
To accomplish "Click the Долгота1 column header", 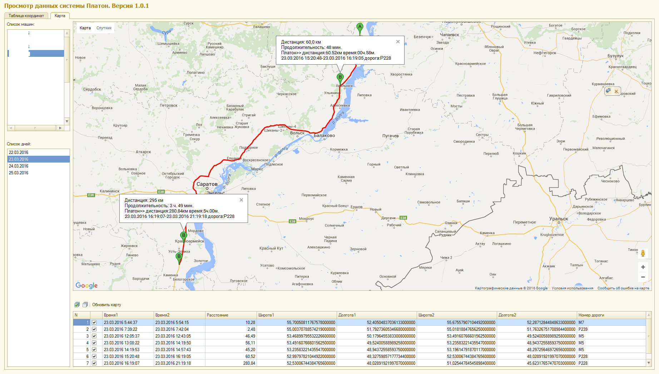I will click(x=377, y=315).
